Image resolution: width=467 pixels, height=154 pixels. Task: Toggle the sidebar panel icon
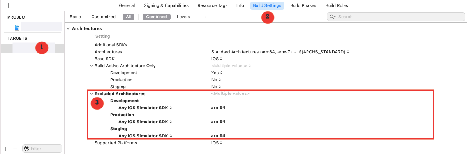[x=6, y=6]
